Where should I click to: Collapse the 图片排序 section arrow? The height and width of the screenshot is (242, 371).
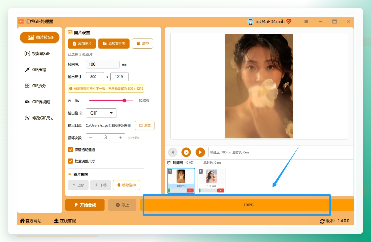pos(70,174)
